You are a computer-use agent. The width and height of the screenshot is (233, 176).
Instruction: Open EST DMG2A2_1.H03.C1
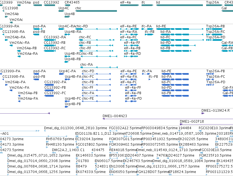click(68, 150)
